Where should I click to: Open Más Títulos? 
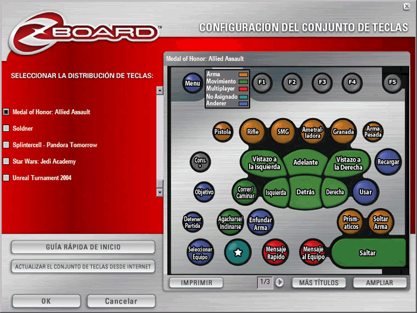319,283
